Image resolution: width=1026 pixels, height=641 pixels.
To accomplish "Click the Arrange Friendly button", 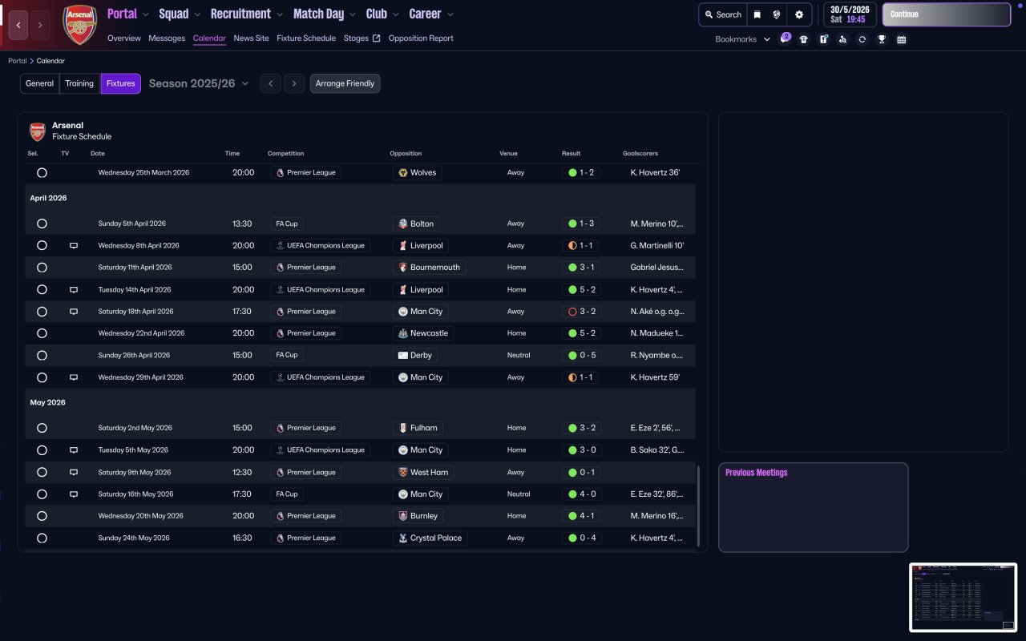I will click(345, 83).
